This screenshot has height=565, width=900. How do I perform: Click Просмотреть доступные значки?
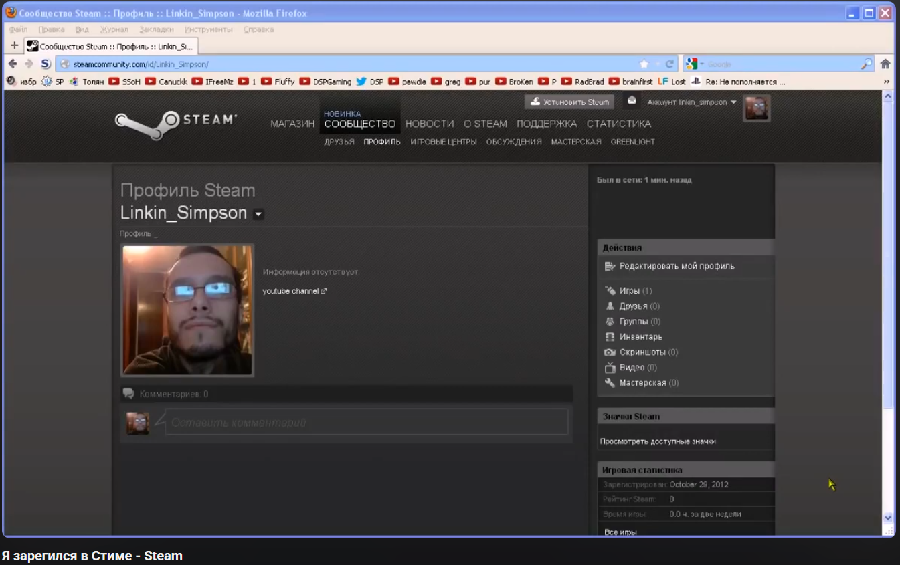[x=658, y=441]
